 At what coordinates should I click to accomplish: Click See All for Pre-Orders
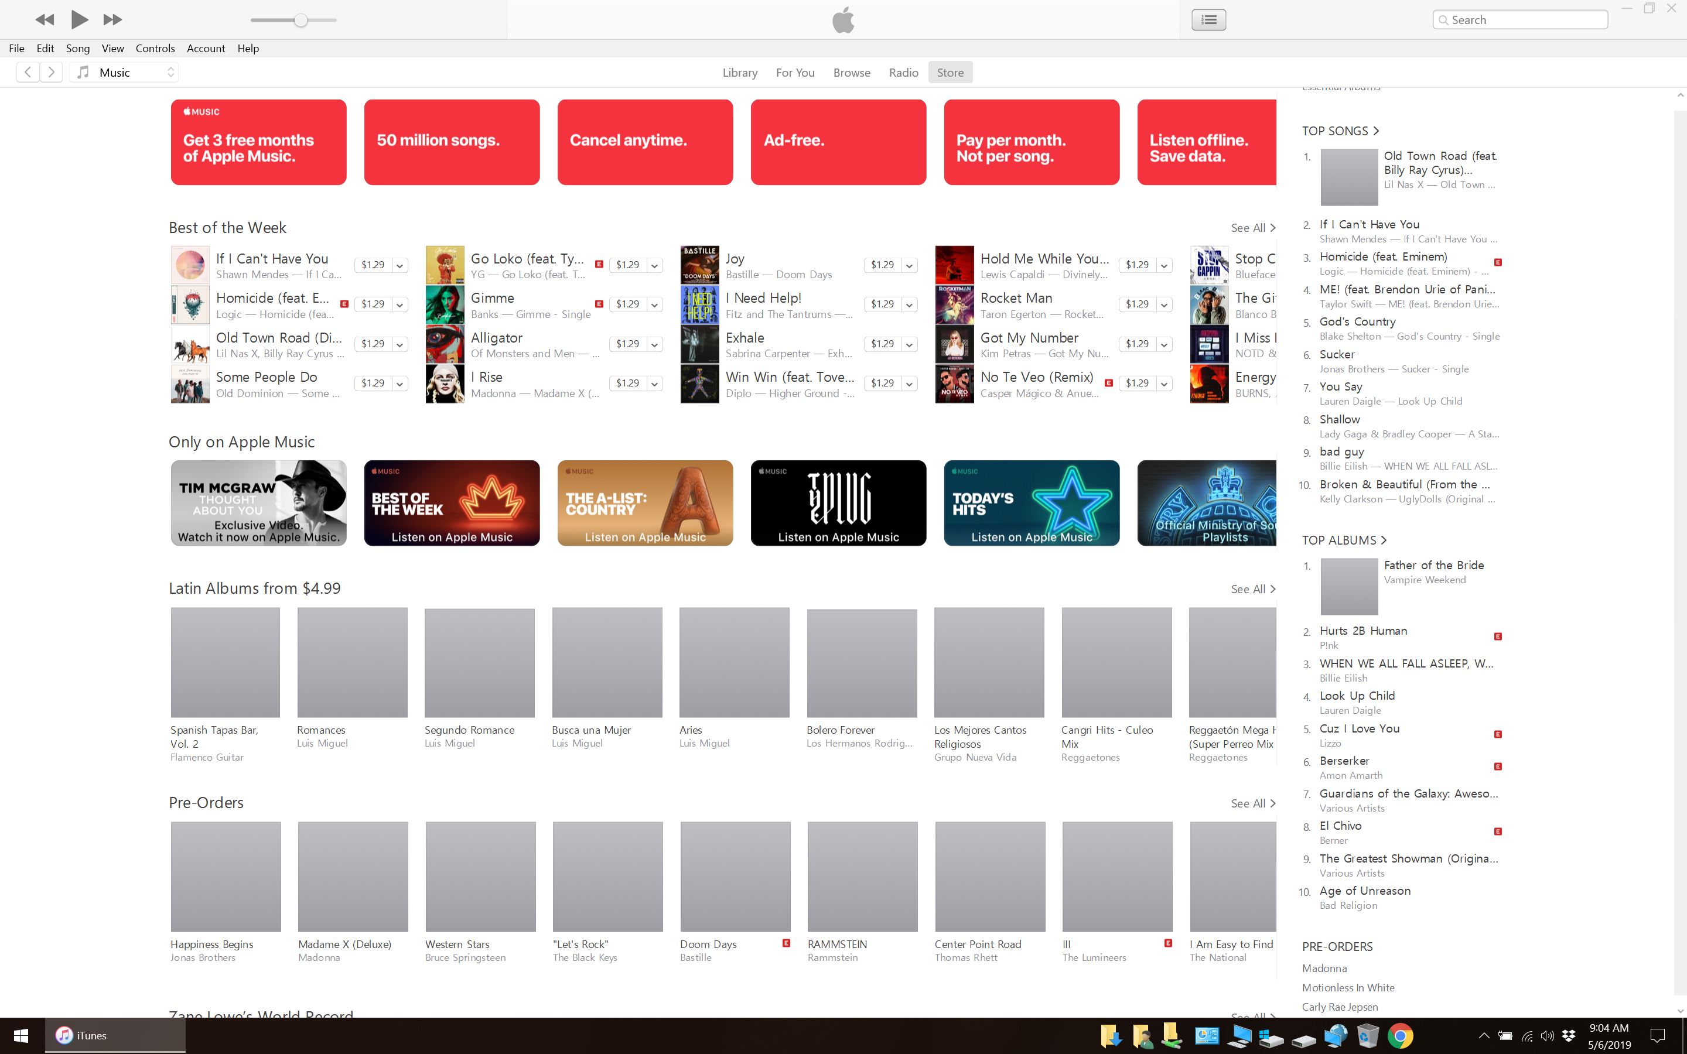tap(1253, 803)
